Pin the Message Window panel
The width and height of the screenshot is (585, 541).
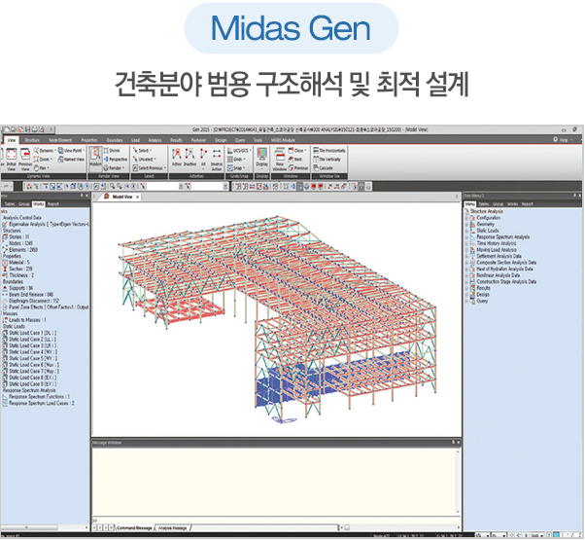[x=453, y=443]
